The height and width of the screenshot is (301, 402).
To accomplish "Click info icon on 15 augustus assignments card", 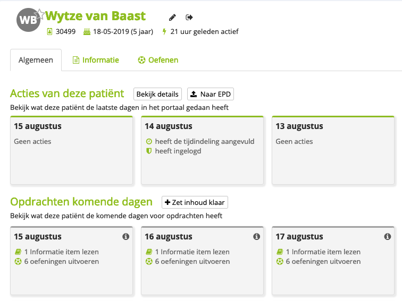I will coord(125,237).
